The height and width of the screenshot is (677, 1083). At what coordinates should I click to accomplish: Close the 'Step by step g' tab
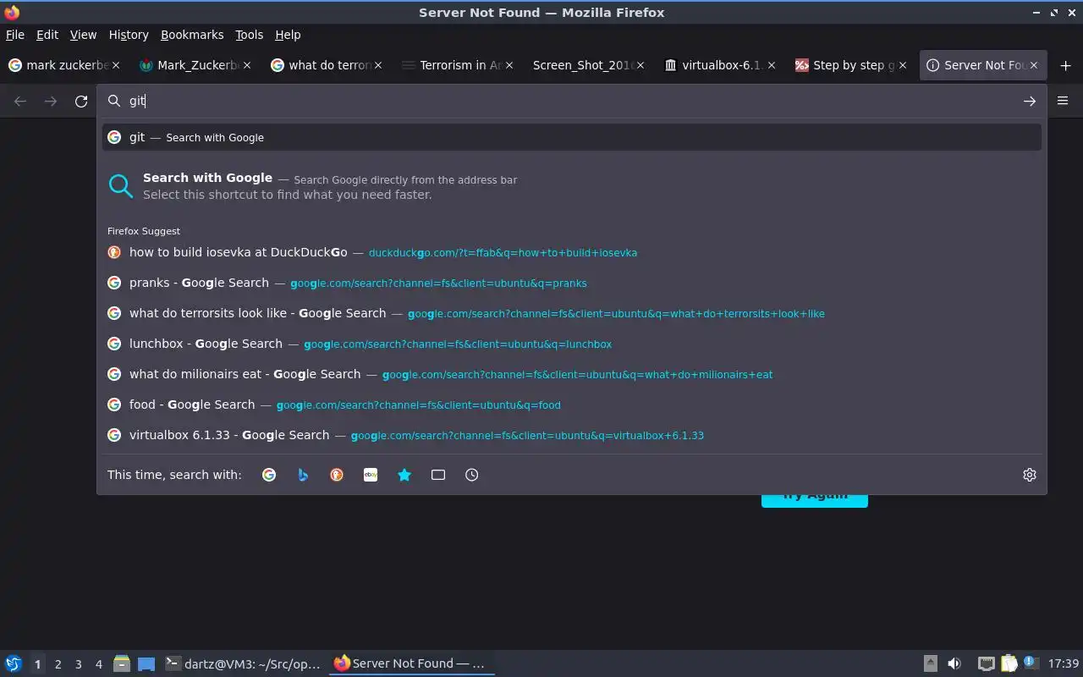[903, 65]
